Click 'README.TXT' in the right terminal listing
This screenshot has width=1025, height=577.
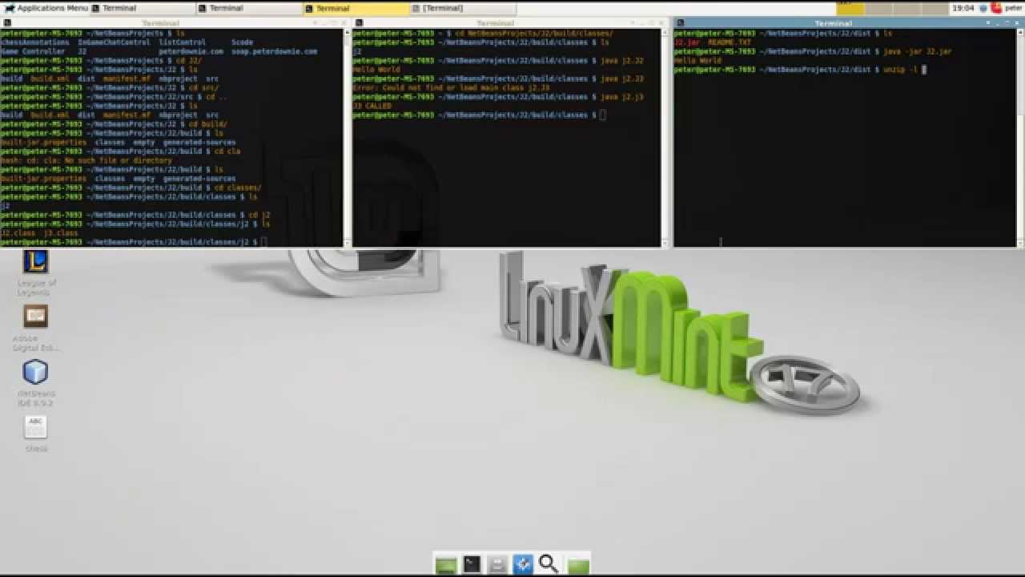730,42
